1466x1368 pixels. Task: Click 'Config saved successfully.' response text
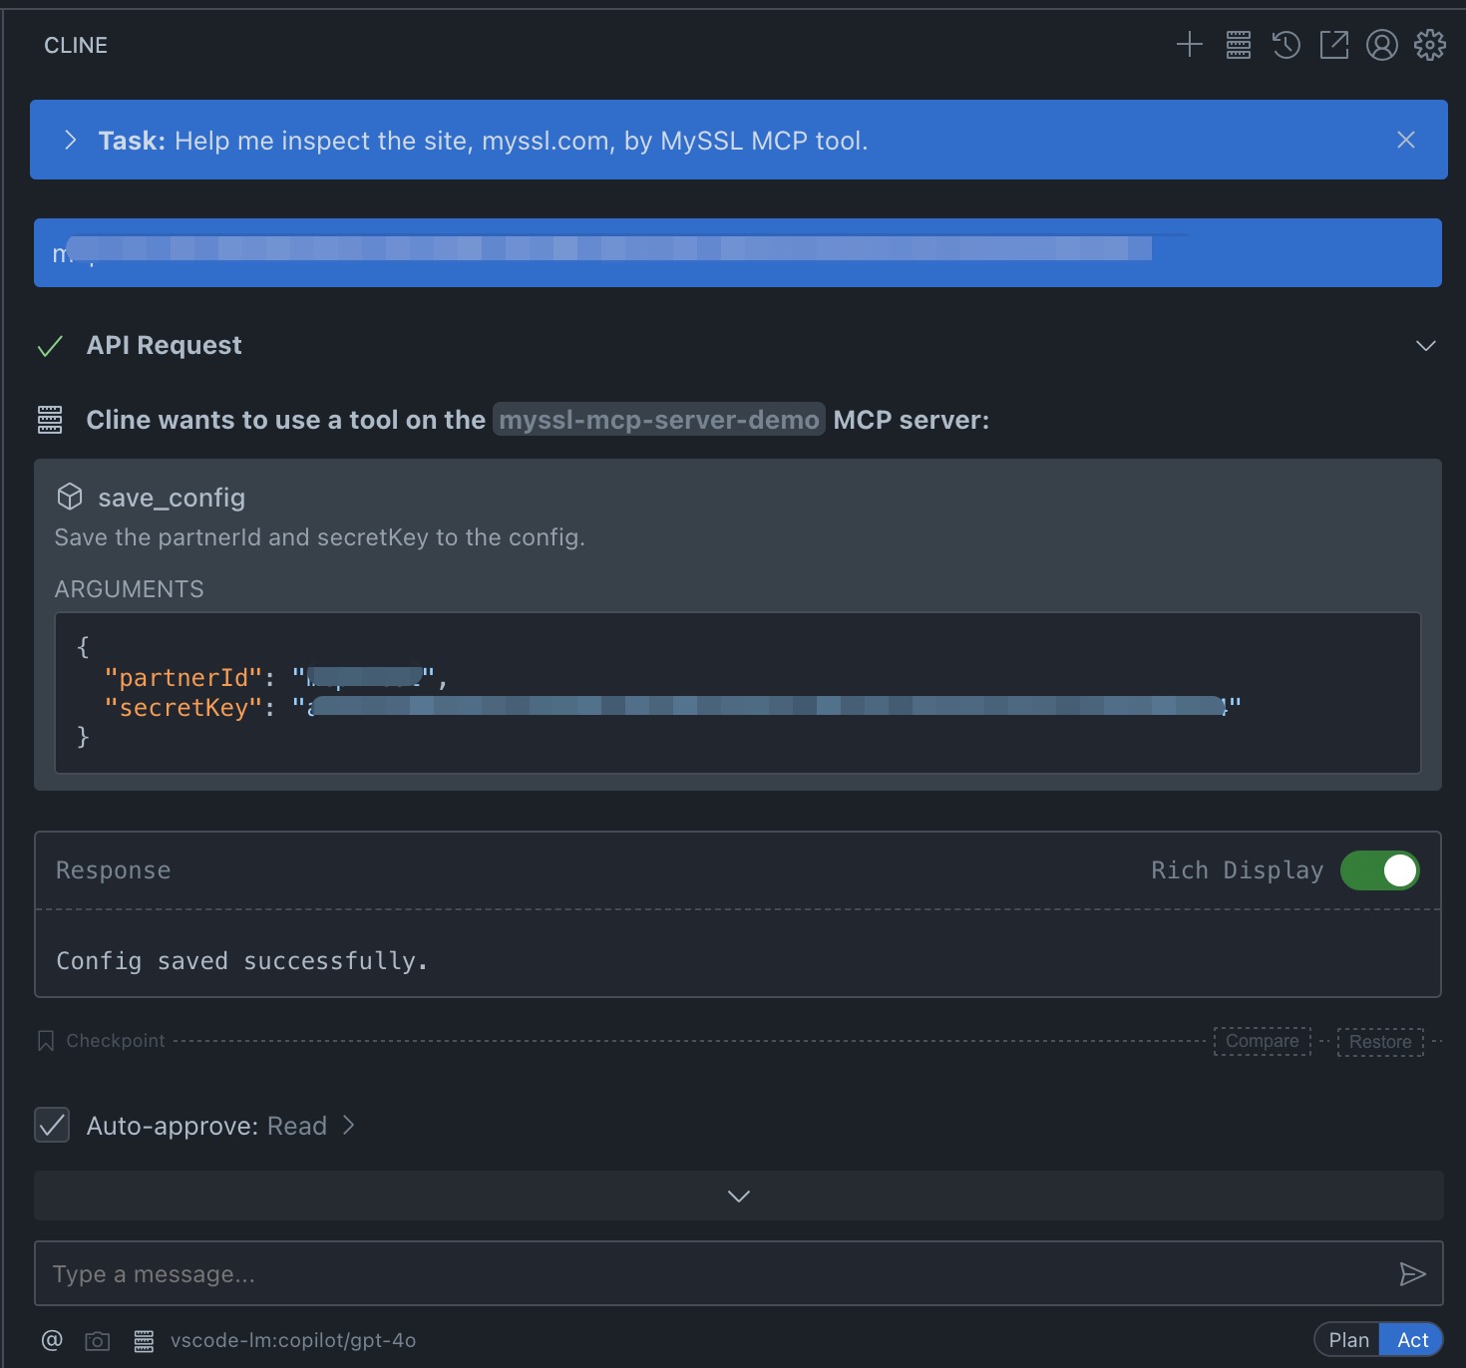tap(242, 961)
